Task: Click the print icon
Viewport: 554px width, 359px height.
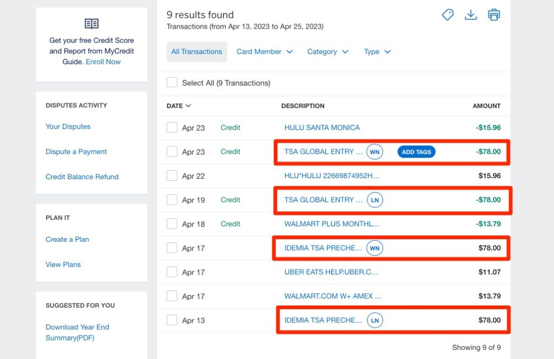Action: tap(494, 15)
